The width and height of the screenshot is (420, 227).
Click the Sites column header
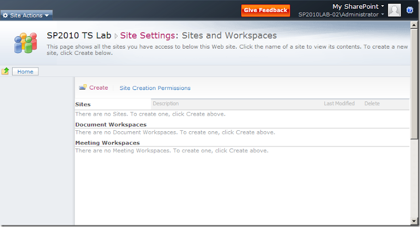tap(83, 104)
